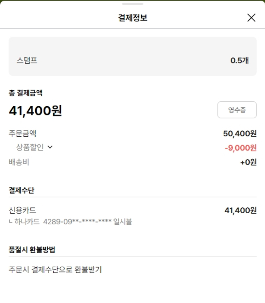Click the 상품할인 discount label
This screenshot has height=303, width=265.
pyautogui.click(x=30, y=147)
